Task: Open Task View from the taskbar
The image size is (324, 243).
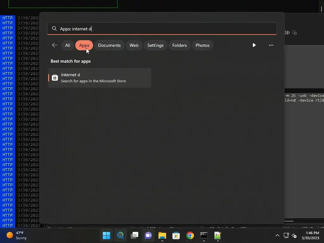Action: click(x=134, y=235)
